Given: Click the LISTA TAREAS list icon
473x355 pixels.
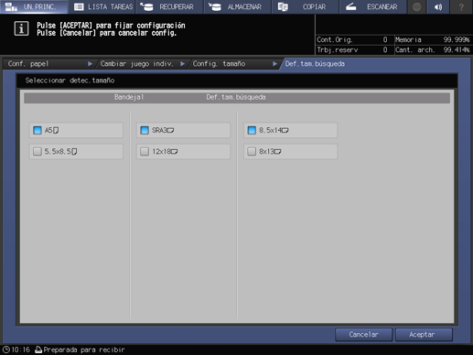Looking at the screenshot, I should coord(79,6).
